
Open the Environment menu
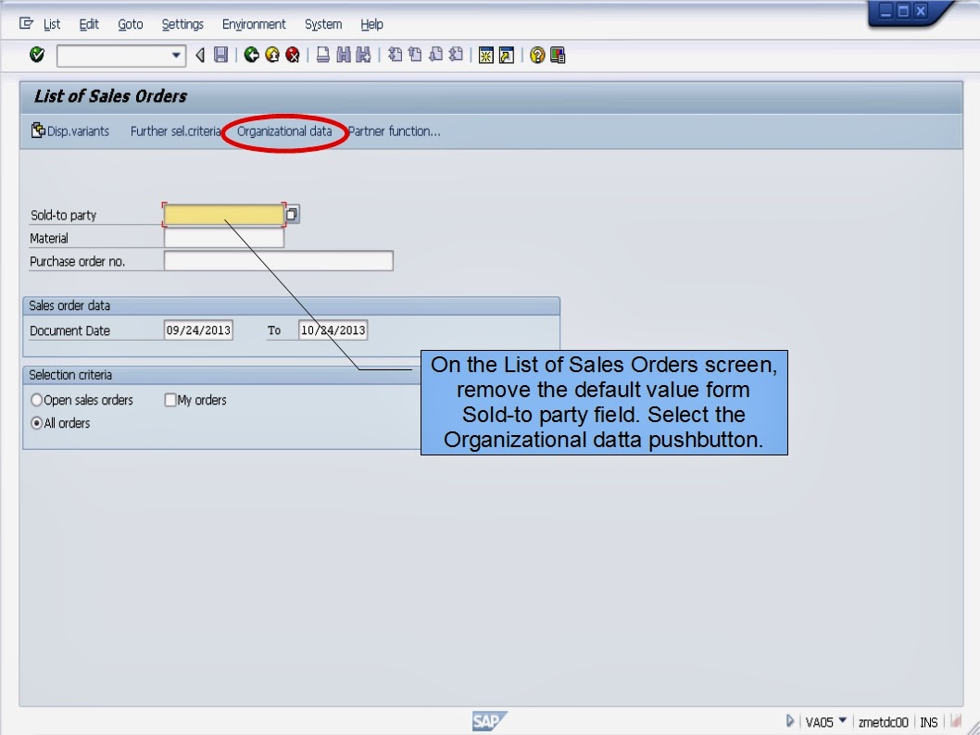click(254, 24)
